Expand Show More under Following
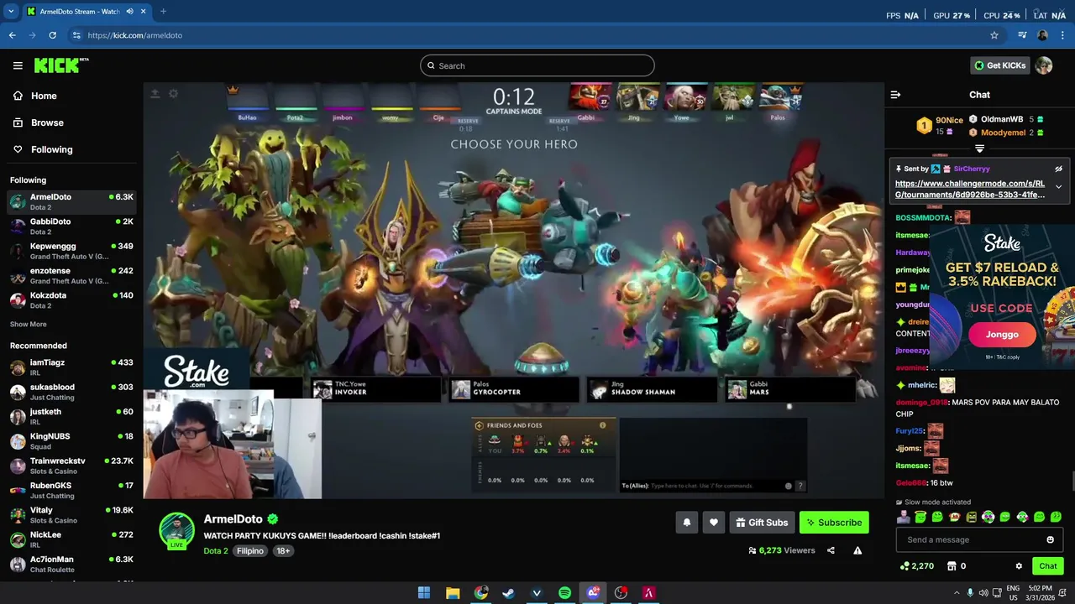The image size is (1075, 604). pos(29,324)
